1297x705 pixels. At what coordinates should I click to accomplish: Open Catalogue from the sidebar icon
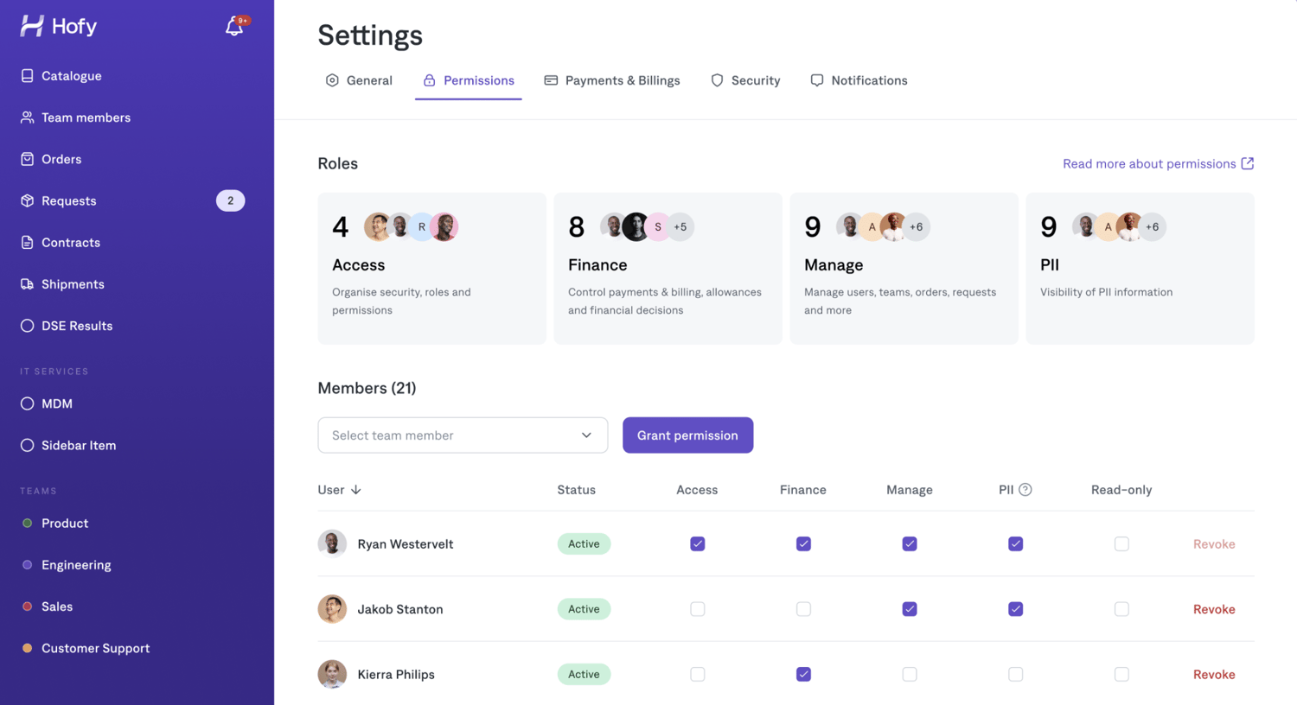click(28, 76)
